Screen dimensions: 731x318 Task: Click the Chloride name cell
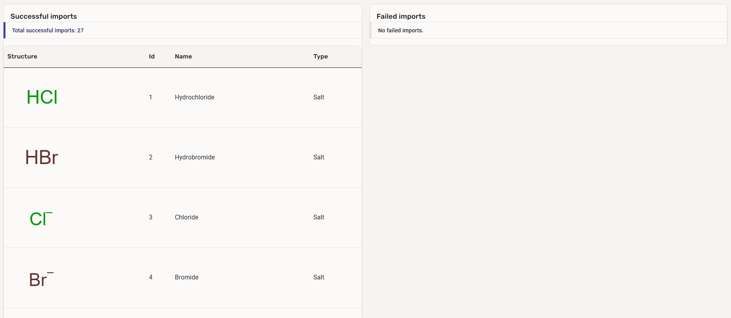(186, 217)
